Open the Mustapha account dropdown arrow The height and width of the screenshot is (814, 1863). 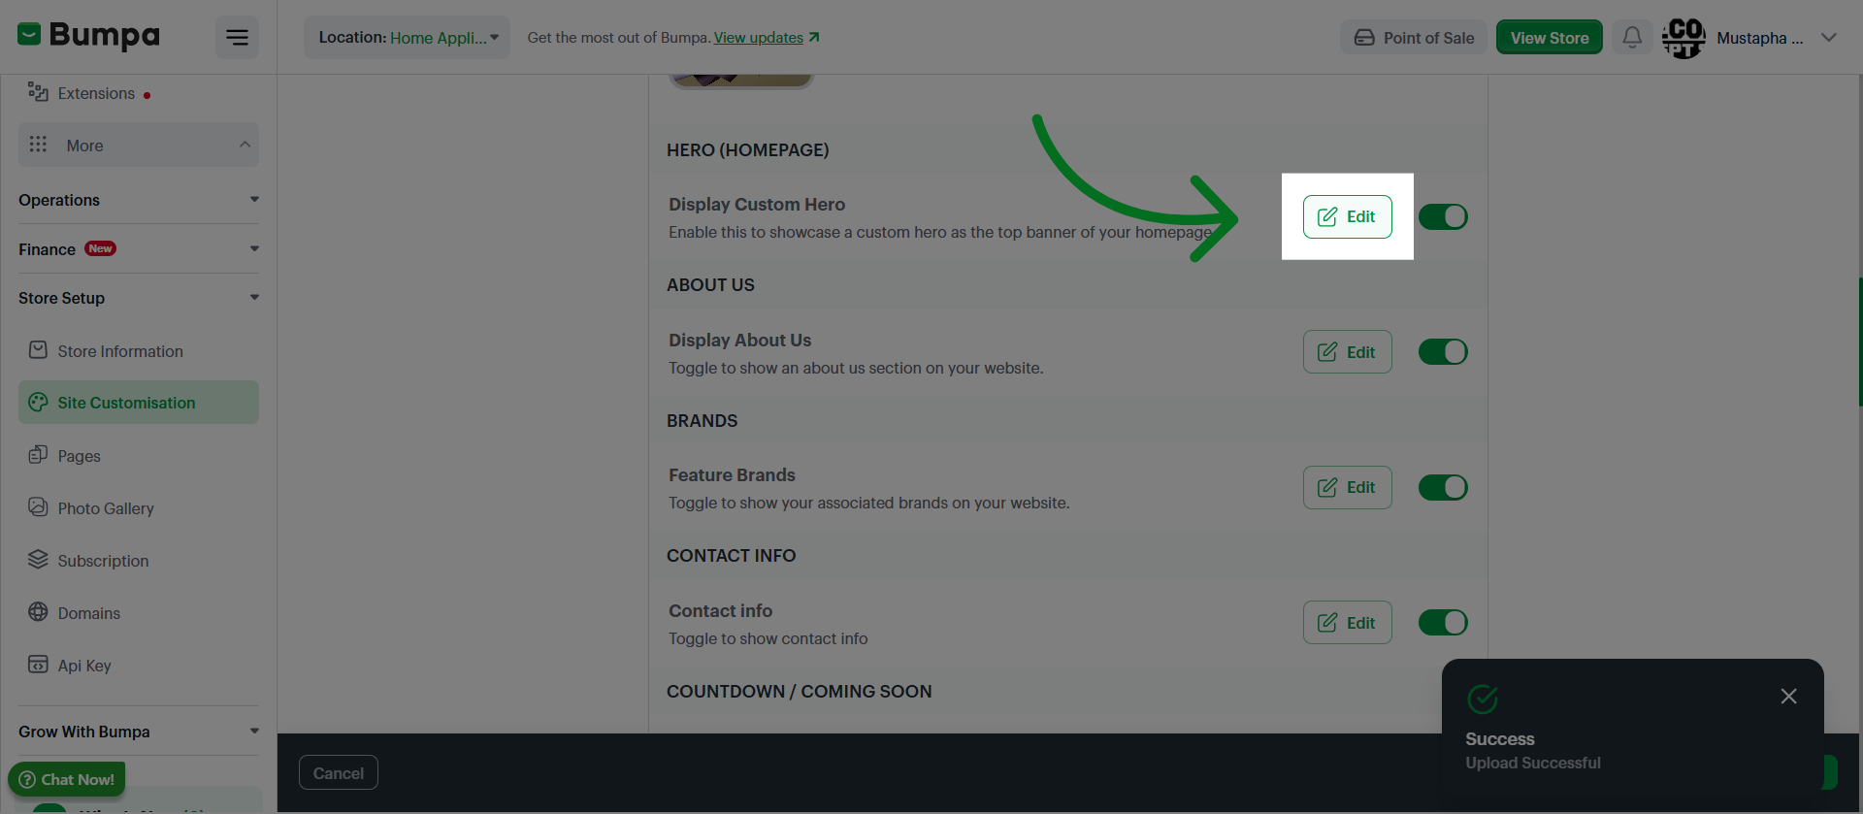point(1828,38)
